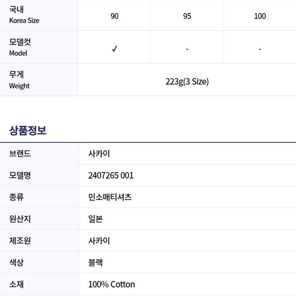
Task: Click the checkmark in the Model row
Action: [115, 48]
